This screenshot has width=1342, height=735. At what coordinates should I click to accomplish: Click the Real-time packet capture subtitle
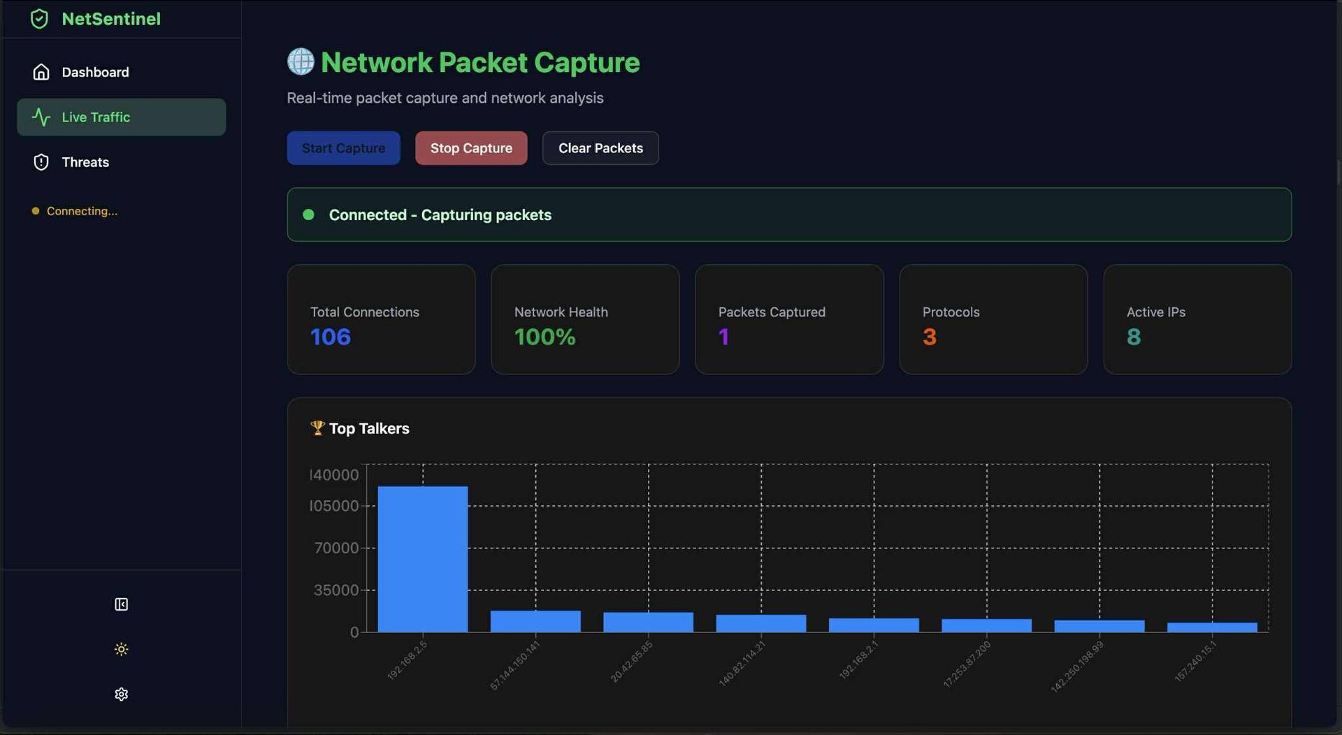click(x=445, y=98)
